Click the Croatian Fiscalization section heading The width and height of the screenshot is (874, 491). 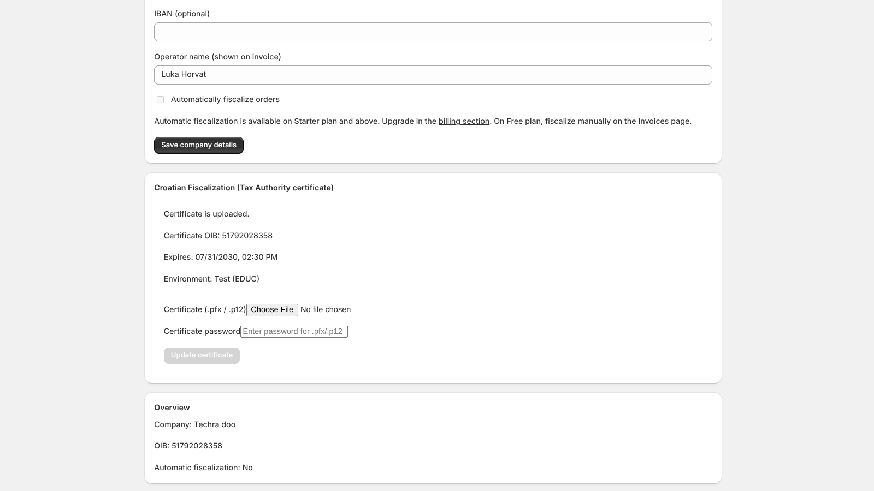click(244, 188)
